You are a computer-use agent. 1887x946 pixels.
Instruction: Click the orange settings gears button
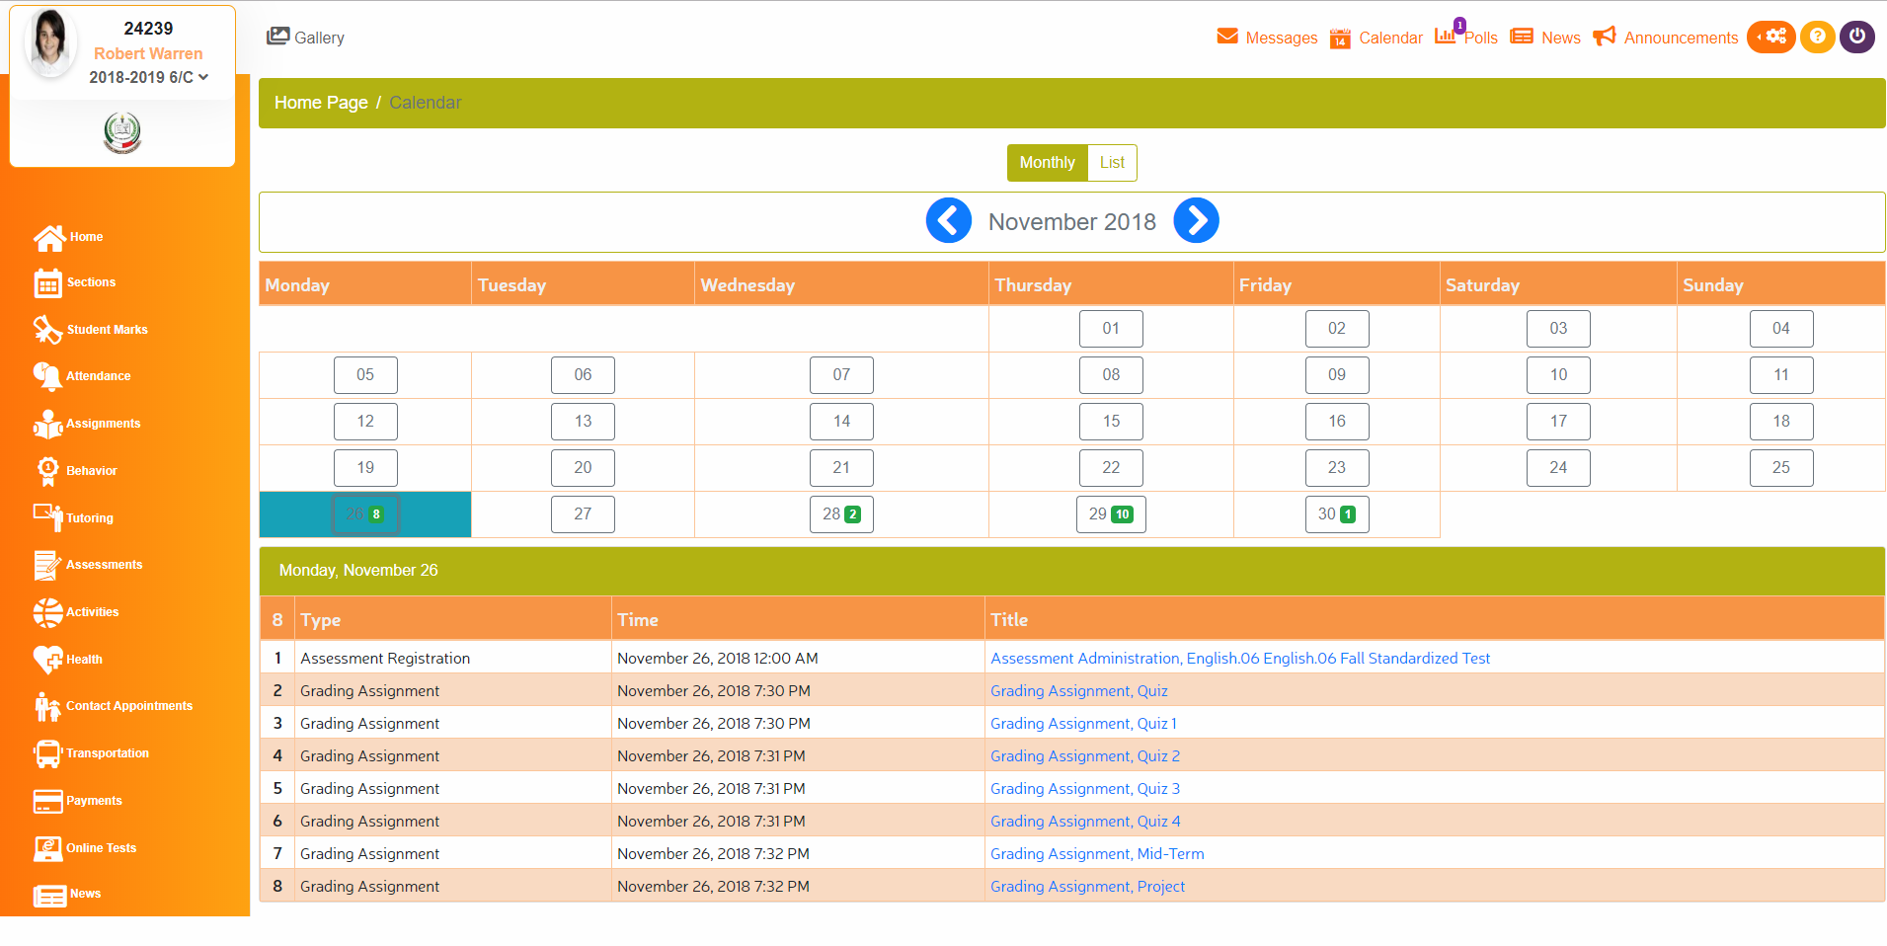[1775, 37]
